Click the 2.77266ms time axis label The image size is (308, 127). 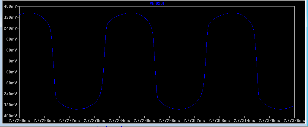(44, 121)
